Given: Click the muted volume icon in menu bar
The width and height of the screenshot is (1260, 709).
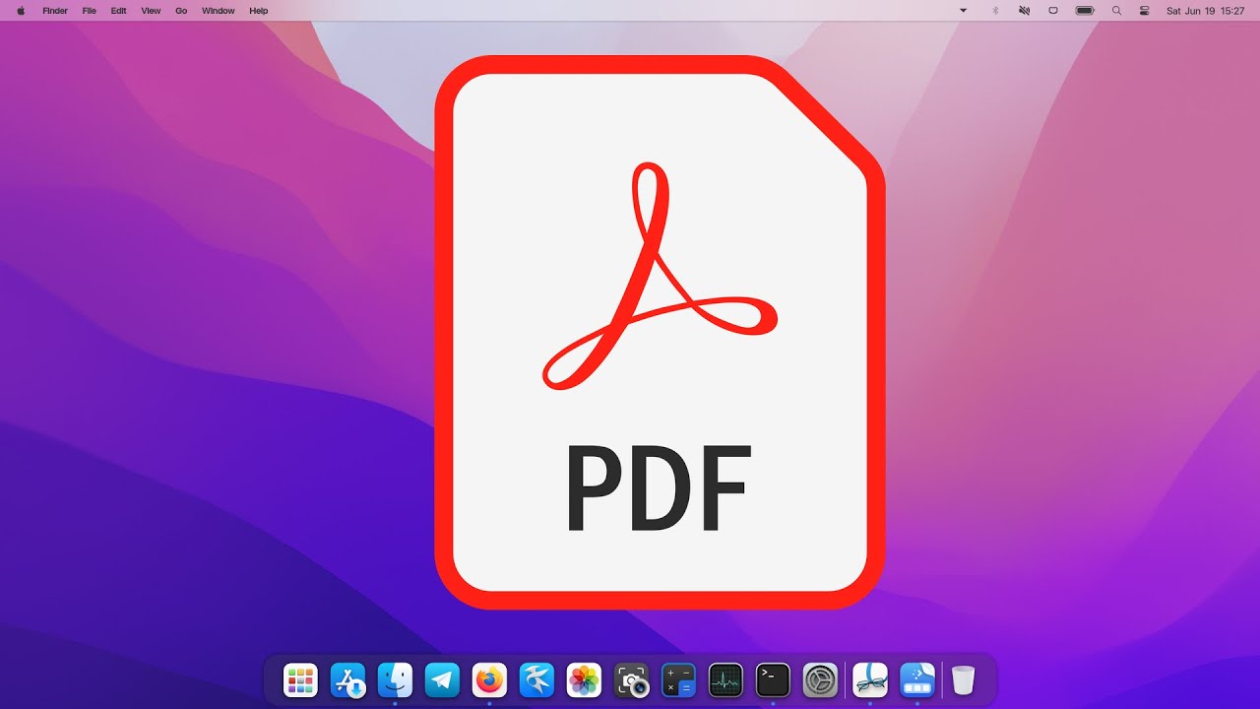Looking at the screenshot, I should [1024, 11].
